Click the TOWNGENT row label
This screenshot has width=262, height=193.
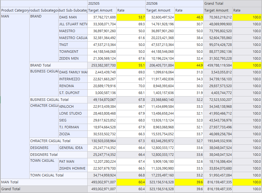click(73, 52)
